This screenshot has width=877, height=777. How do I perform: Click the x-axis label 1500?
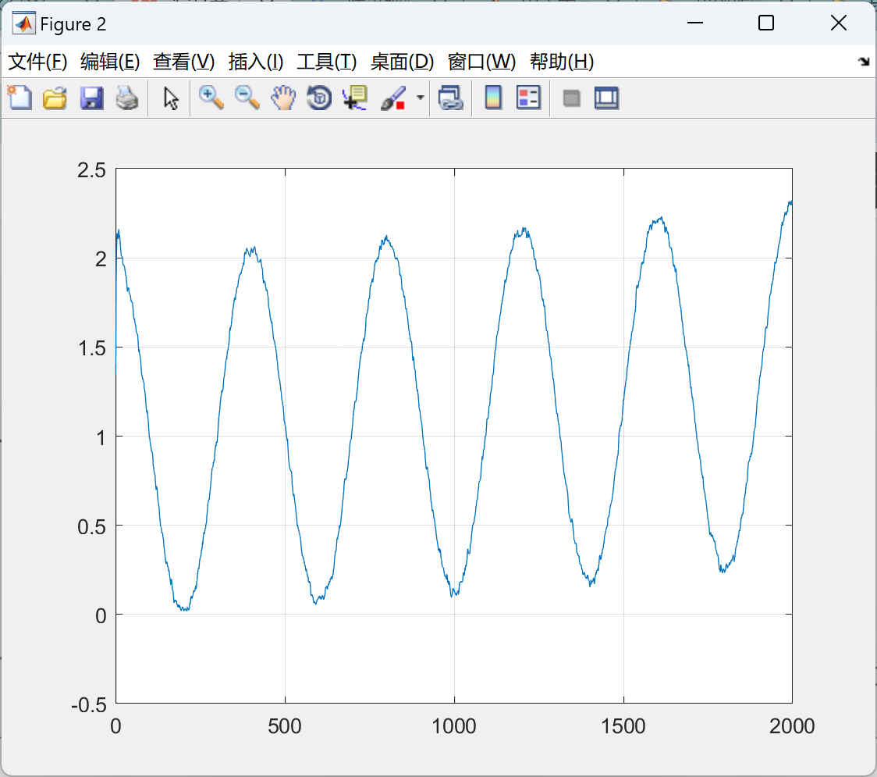tap(623, 726)
